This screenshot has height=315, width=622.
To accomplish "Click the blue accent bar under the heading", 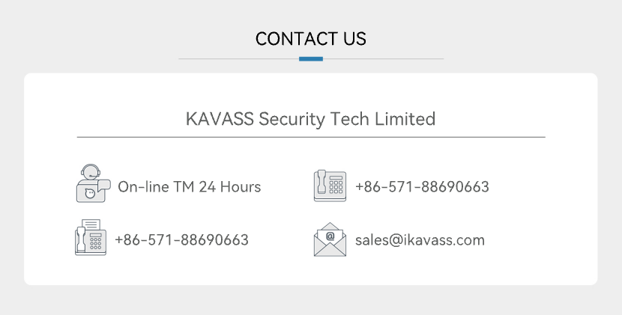I will tap(311, 59).
